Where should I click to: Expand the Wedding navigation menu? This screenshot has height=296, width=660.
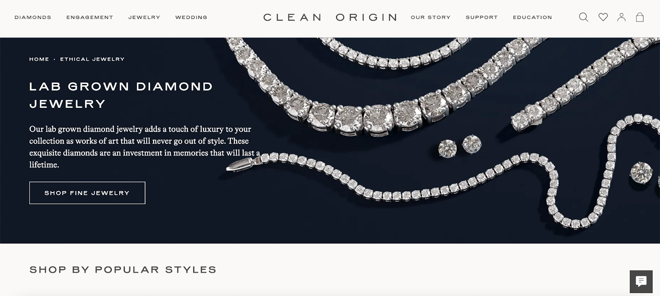(191, 17)
